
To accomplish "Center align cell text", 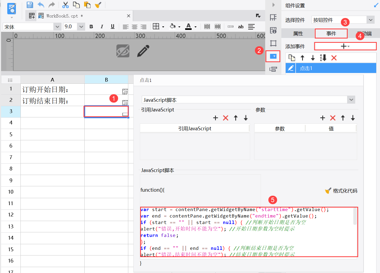I will point(134,27).
